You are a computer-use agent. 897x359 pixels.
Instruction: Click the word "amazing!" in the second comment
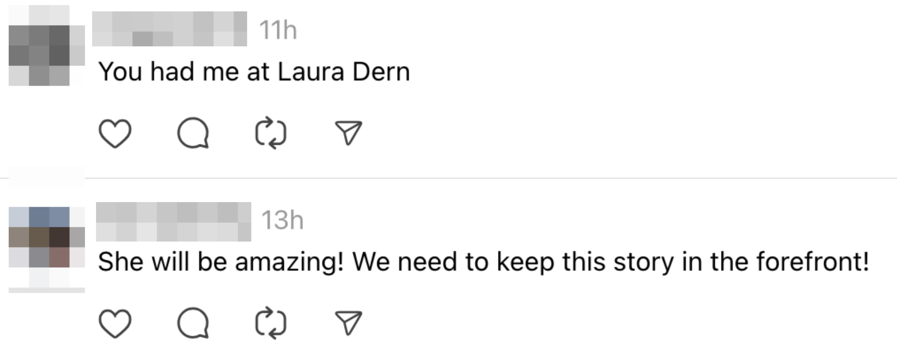pos(289,262)
